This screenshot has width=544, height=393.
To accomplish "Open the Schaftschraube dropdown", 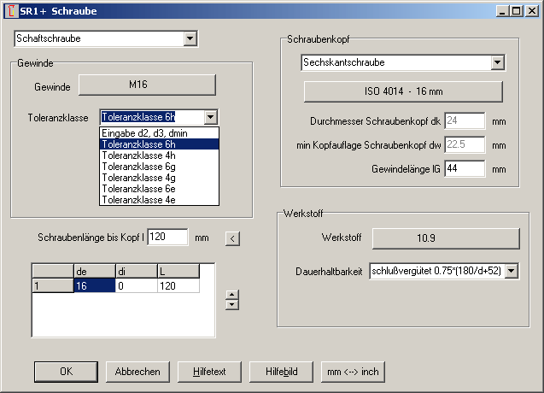I will (x=190, y=38).
